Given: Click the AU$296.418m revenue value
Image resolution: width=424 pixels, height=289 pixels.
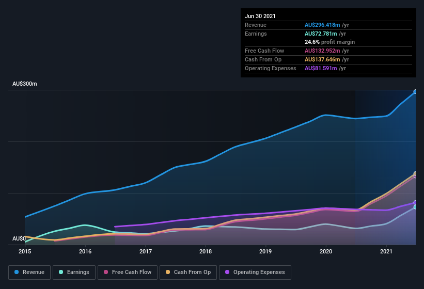Looking at the screenshot, I should (322, 25).
